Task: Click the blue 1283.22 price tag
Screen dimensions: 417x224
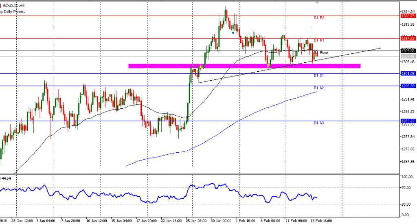Action: coord(408,121)
